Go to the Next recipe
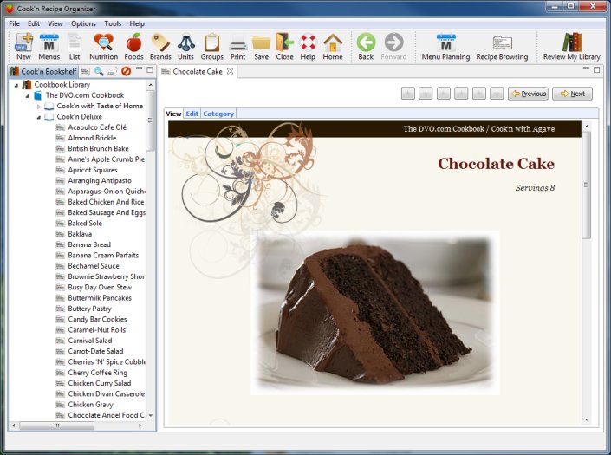This screenshot has width=611, height=455. pos(572,94)
